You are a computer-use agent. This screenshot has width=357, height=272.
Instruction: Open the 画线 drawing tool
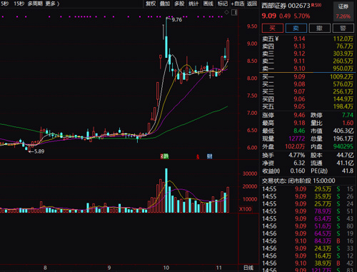point(208,4)
